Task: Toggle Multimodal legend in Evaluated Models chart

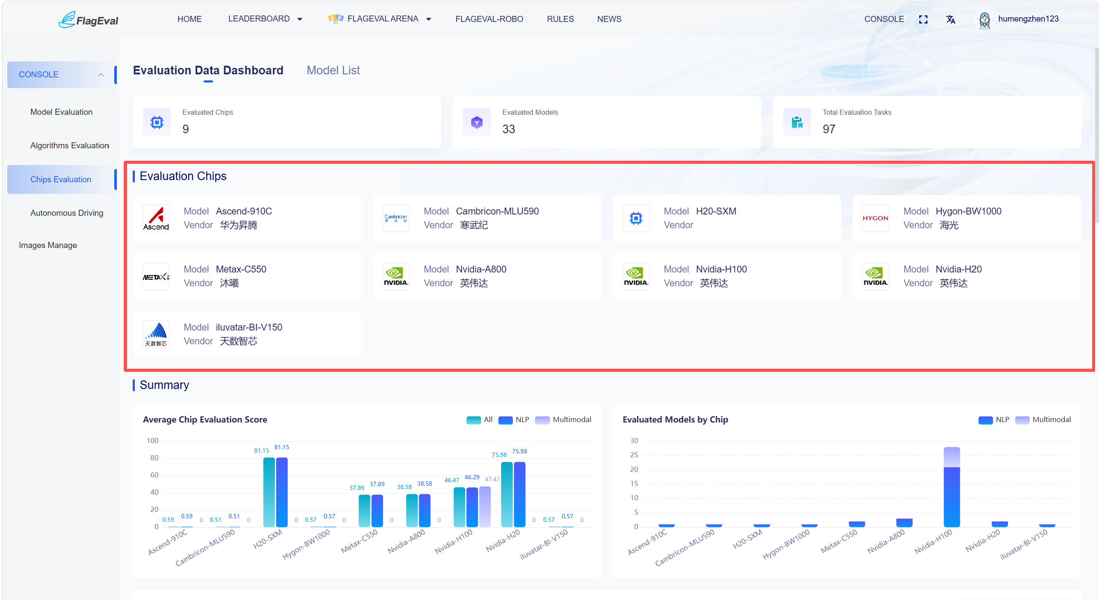Action: [x=1043, y=419]
